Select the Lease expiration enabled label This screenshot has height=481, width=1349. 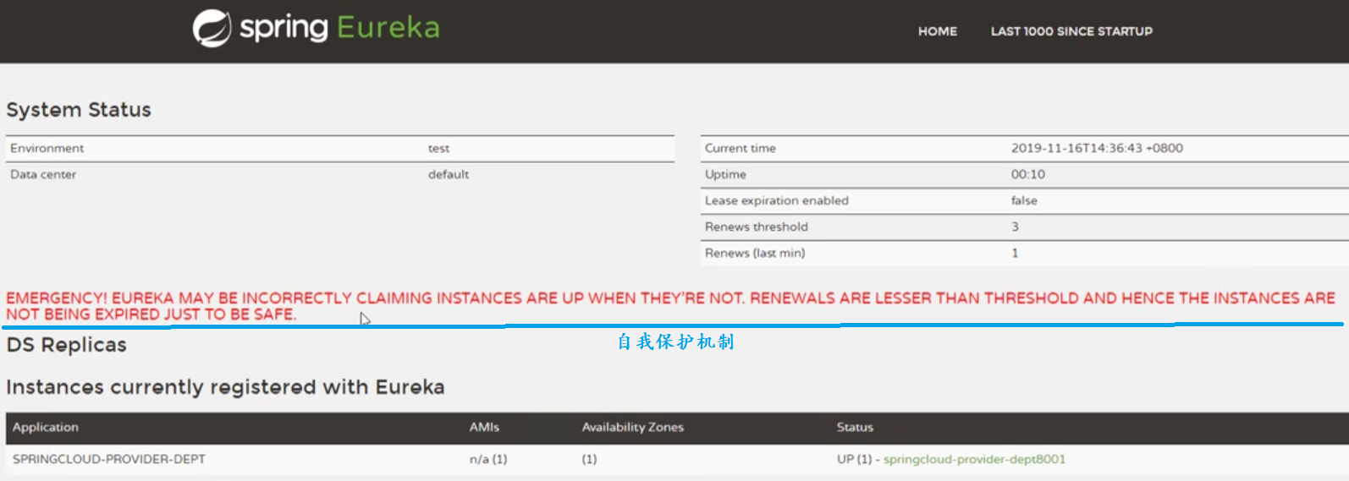pyautogui.click(x=777, y=200)
